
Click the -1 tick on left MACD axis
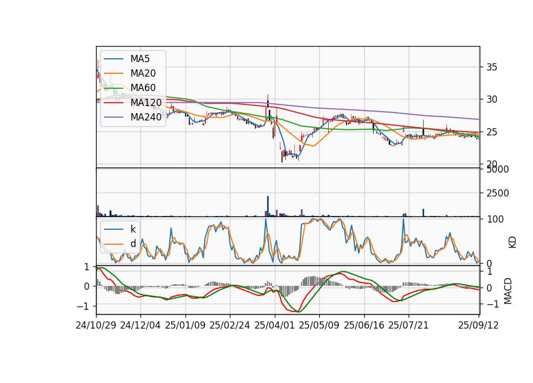[83, 306]
